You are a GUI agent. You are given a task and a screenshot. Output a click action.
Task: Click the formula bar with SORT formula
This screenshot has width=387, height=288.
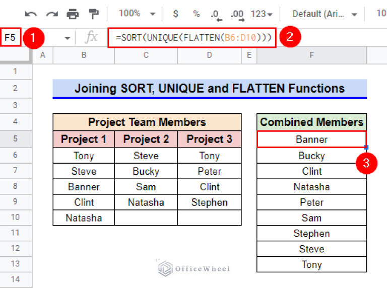(192, 37)
